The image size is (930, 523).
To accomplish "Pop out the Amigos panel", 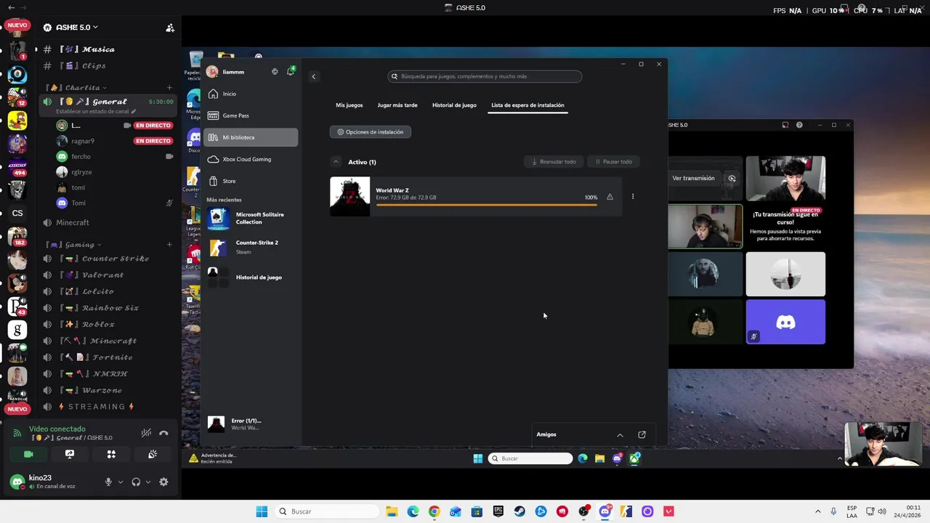I will (x=642, y=435).
